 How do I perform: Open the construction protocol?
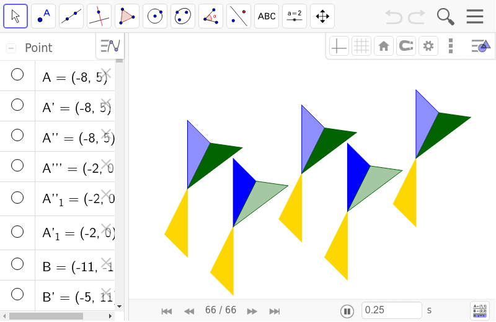480,311
